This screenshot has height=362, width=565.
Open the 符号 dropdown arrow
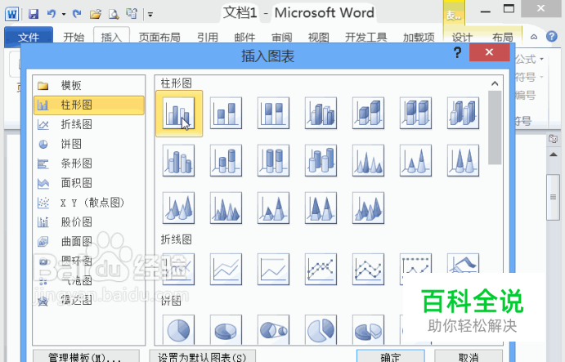(541, 77)
